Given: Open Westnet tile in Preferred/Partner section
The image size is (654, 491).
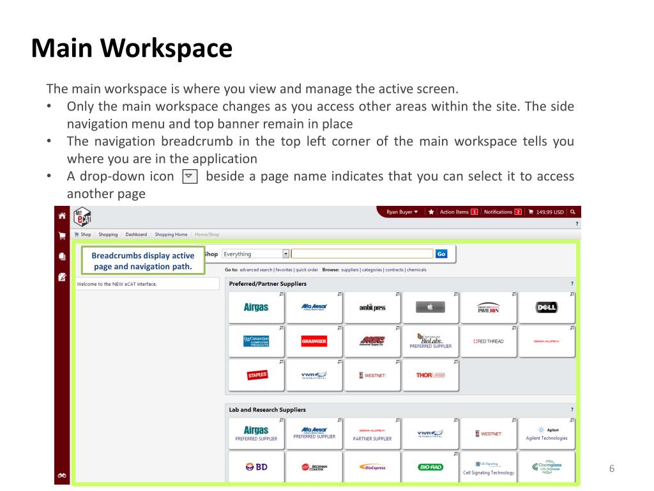Looking at the screenshot, I should pyautogui.click(x=372, y=375).
